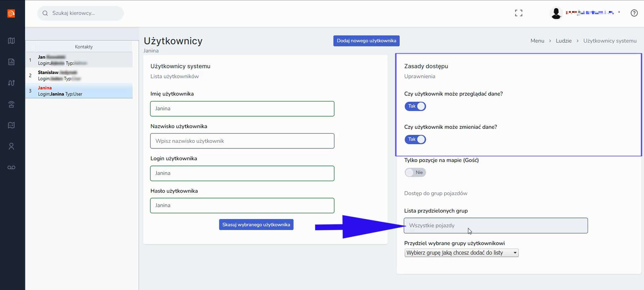Open the voicemail sidebar icon
This screenshot has width=644, height=290.
pos(11,167)
